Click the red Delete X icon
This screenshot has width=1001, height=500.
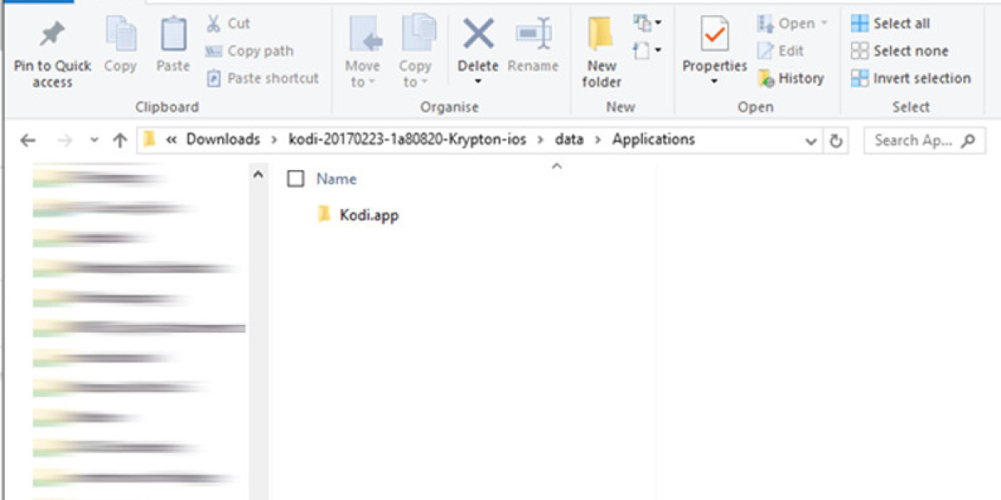pos(478,35)
